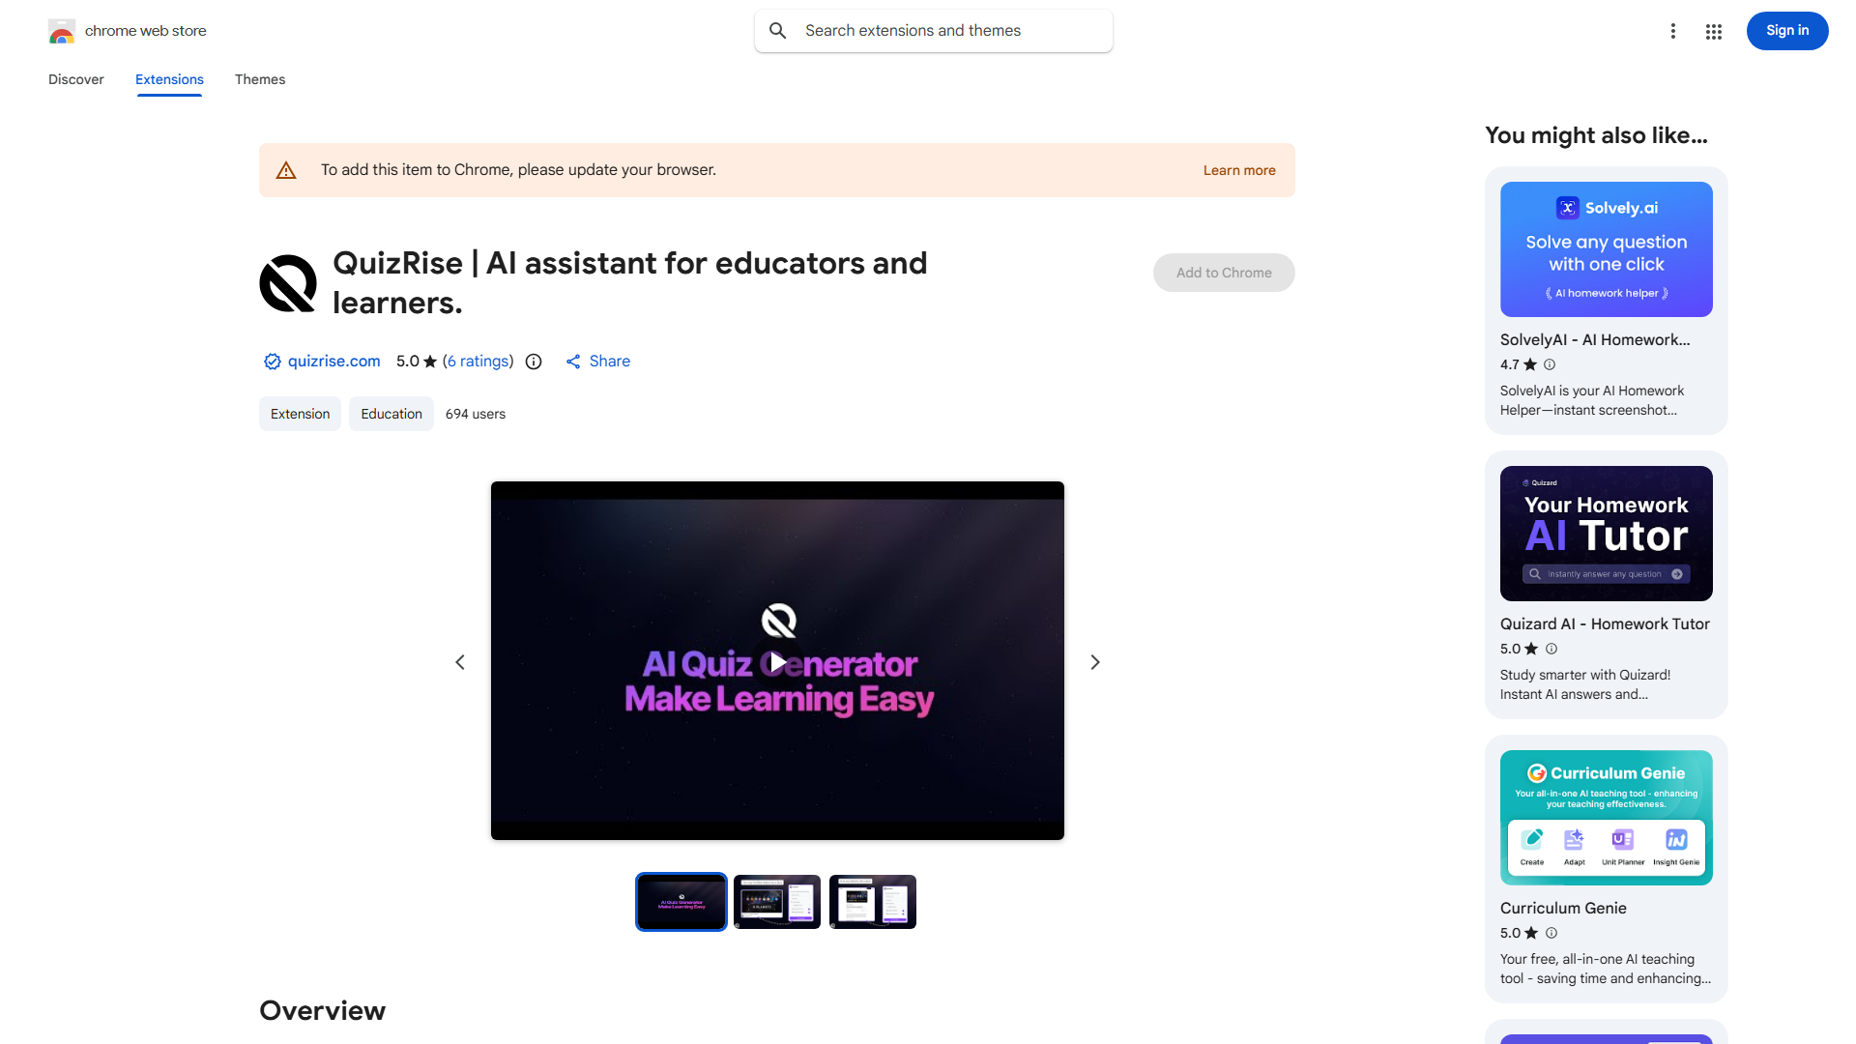Open the three-dot more options menu
1856x1044 pixels.
(1673, 31)
